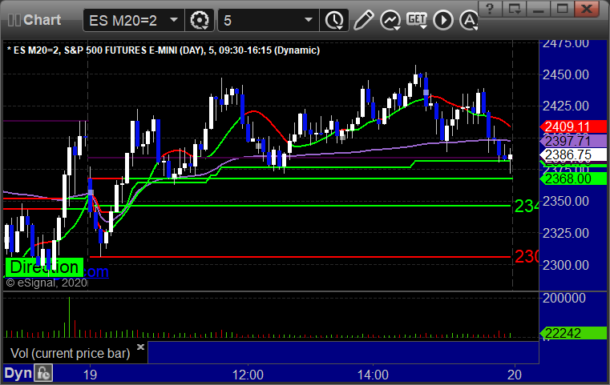This screenshot has height=385, width=610.
Task: Click the 2325.00 price axis label
Action: click(566, 233)
